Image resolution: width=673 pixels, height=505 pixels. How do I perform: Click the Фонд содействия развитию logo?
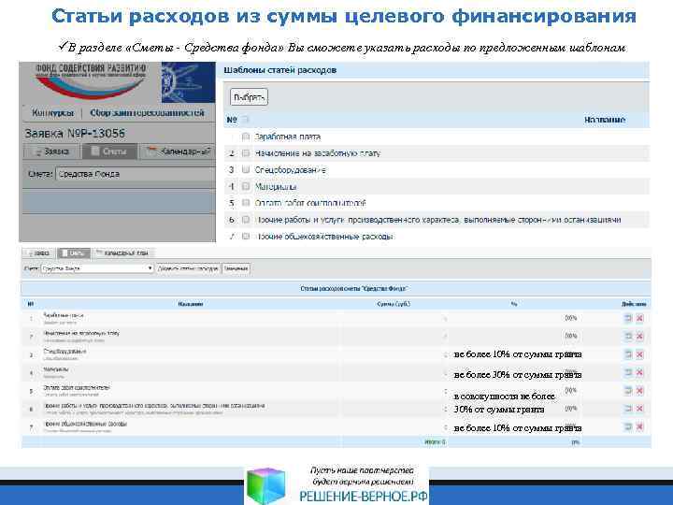point(91,80)
